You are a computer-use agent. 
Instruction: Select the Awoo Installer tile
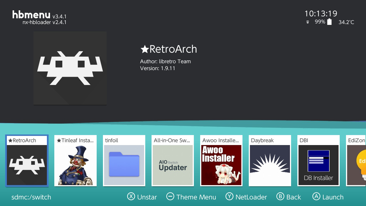[221, 161]
